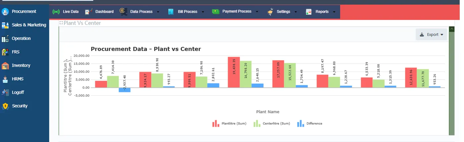Click the red bar labeled 17,257.09
The width and height of the screenshot is (464, 142).
pos(278,74)
